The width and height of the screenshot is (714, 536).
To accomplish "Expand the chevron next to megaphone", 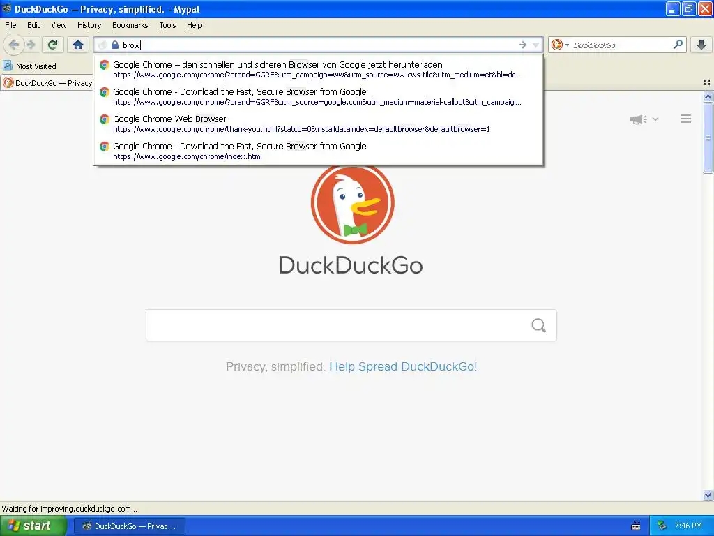I will [x=655, y=119].
